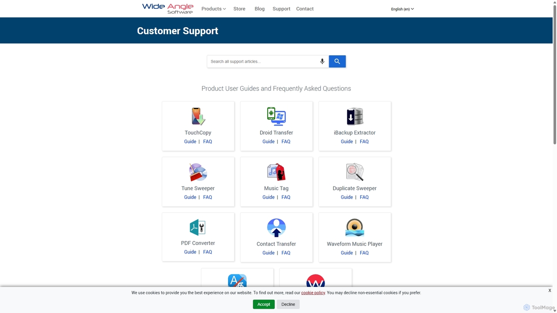The width and height of the screenshot is (557, 313).
Task: Click the Wide Angle Software logo
Action: 168,8
